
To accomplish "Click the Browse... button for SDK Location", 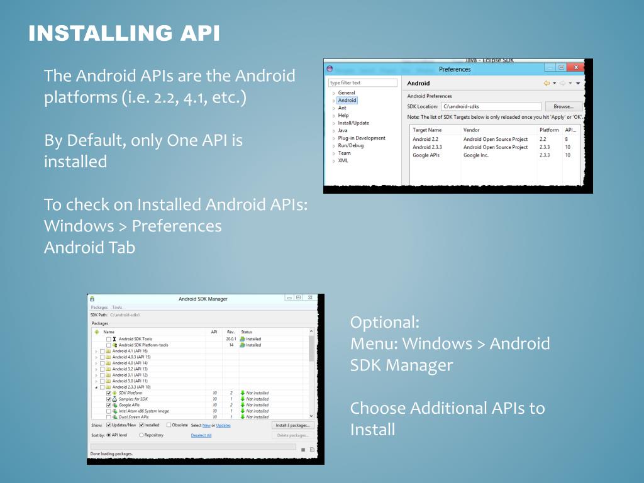I will [563, 106].
